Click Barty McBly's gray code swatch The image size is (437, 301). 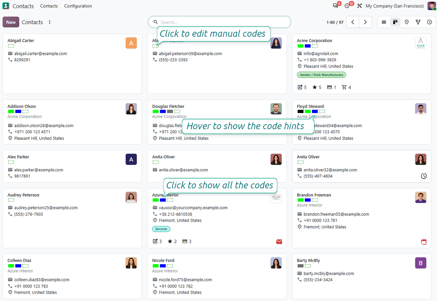300,266
